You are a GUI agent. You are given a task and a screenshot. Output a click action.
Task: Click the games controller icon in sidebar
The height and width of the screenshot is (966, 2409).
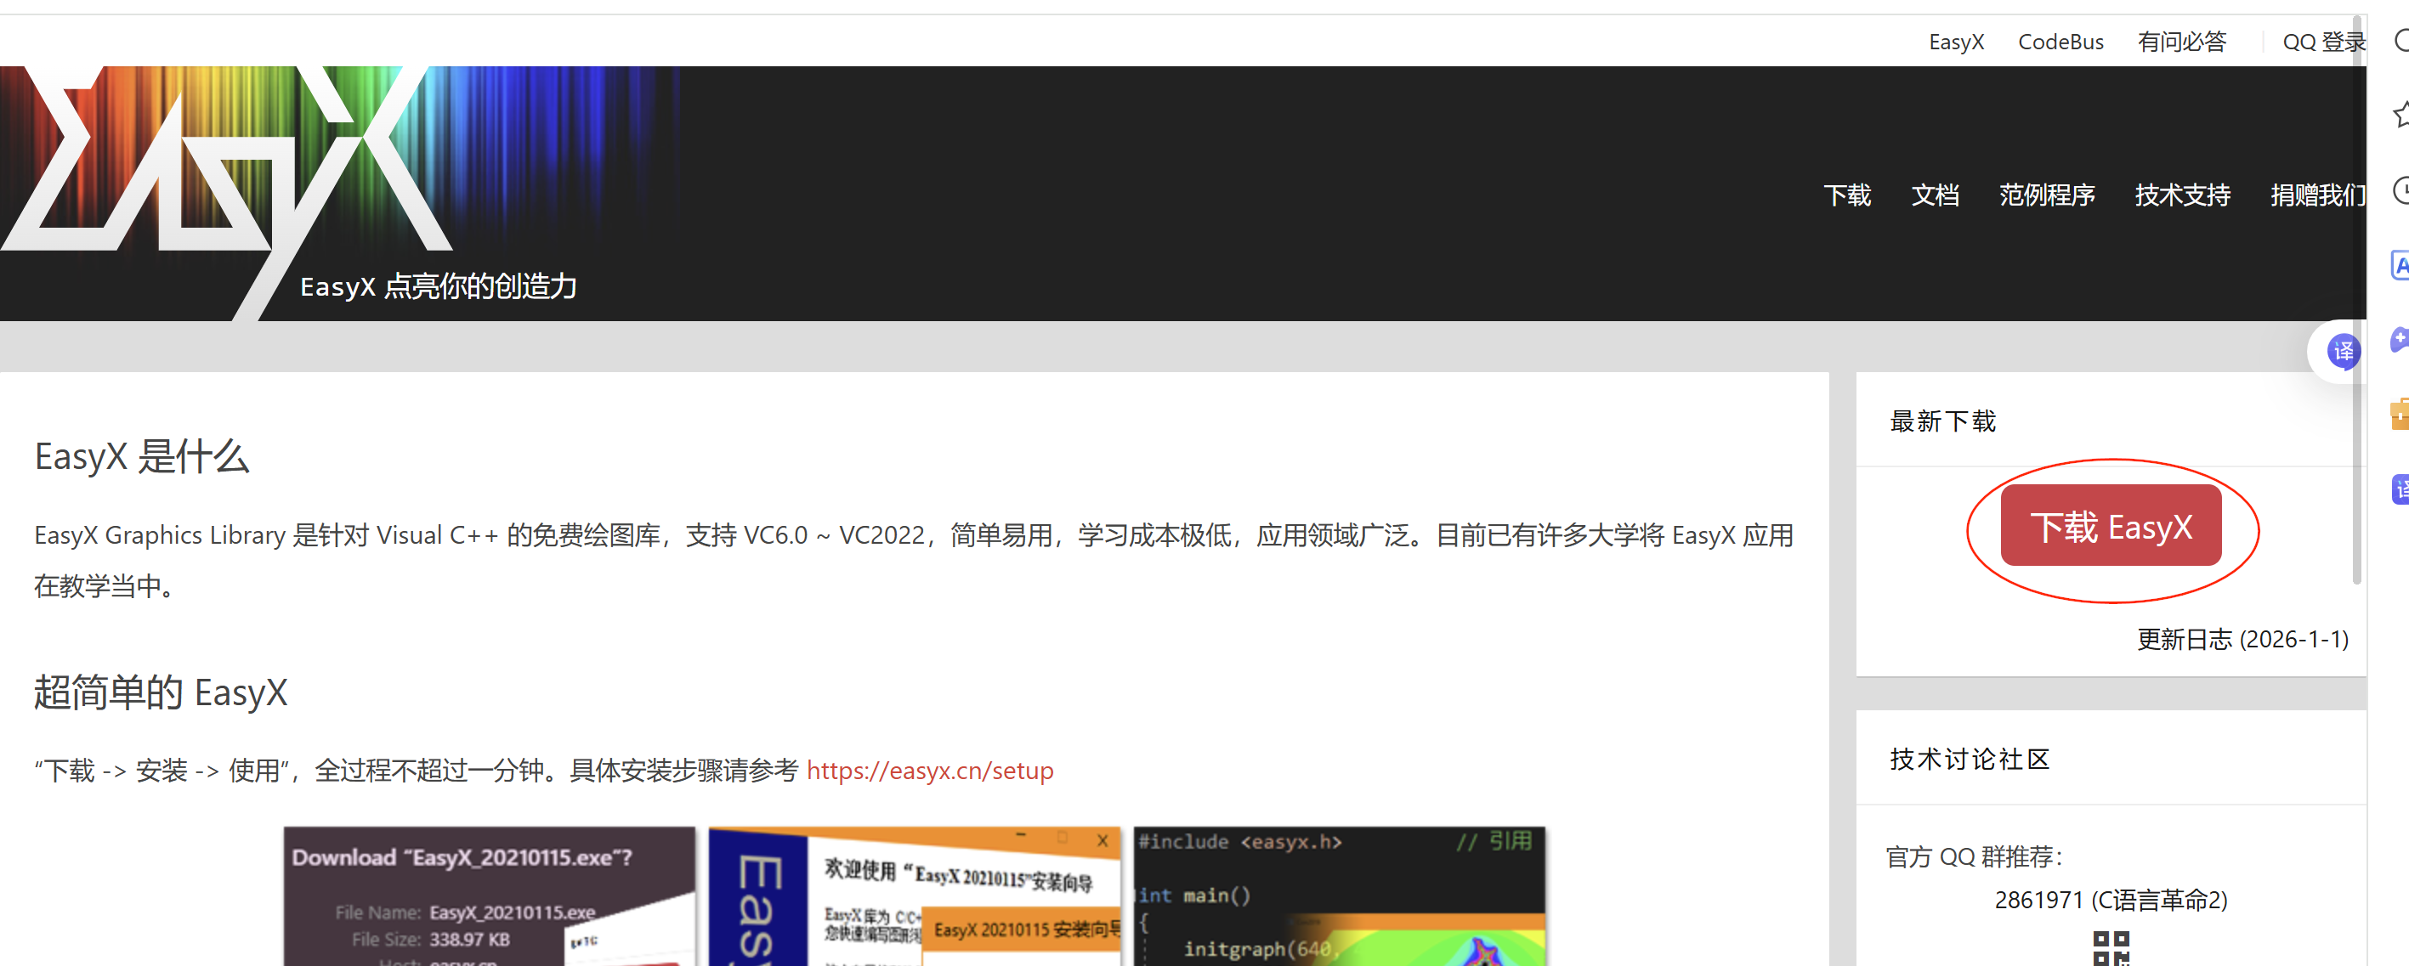tap(2400, 342)
